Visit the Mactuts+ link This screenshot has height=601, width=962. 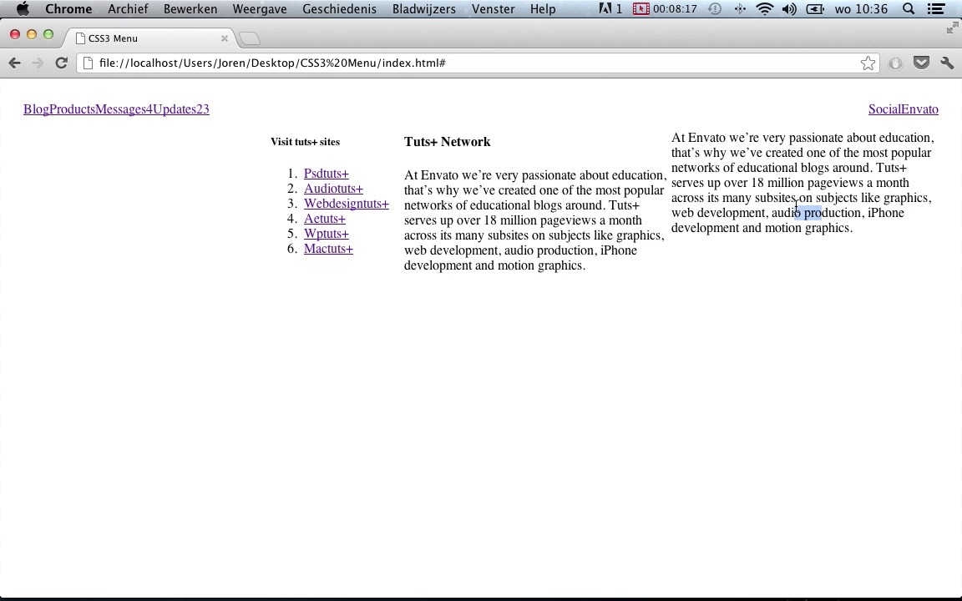328,249
